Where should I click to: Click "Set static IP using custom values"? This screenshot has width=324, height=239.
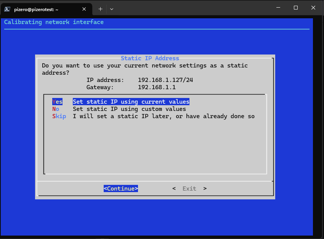(x=129, y=109)
